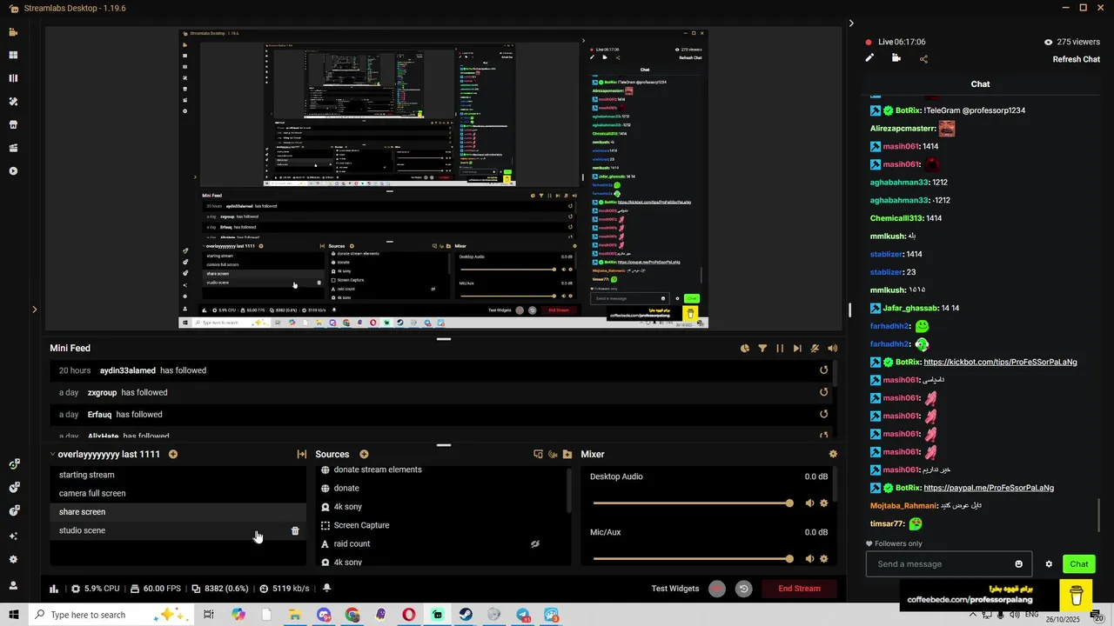Hide the viewer count eye icon

coord(1048,42)
